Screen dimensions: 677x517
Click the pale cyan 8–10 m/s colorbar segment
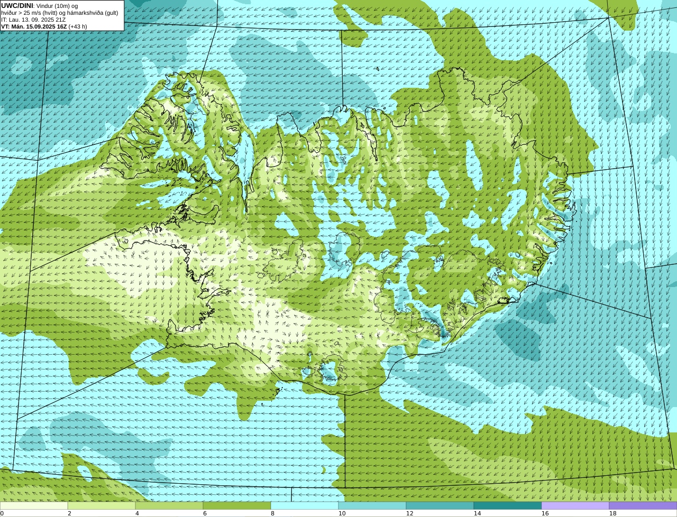pyautogui.click(x=305, y=505)
